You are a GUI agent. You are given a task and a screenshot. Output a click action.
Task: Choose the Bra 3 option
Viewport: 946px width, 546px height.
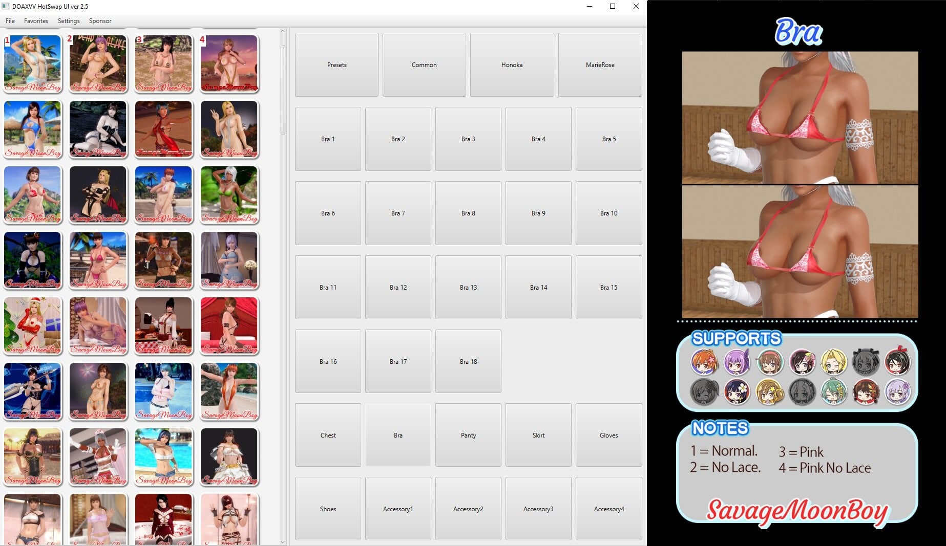[x=468, y=139]
